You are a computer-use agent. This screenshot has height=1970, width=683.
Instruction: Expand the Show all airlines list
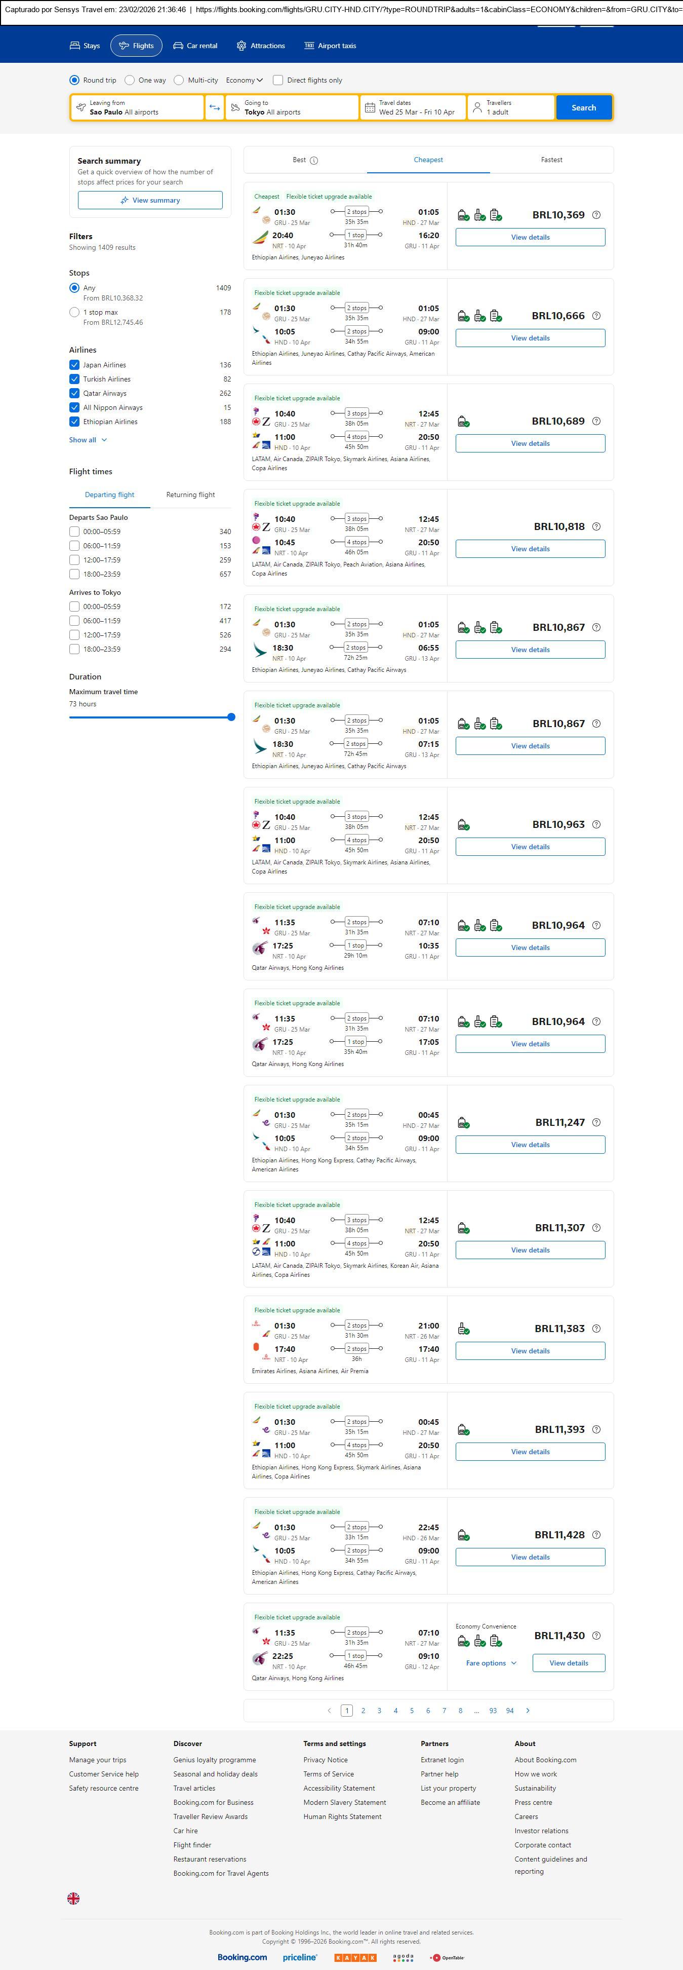click(88, 440)
